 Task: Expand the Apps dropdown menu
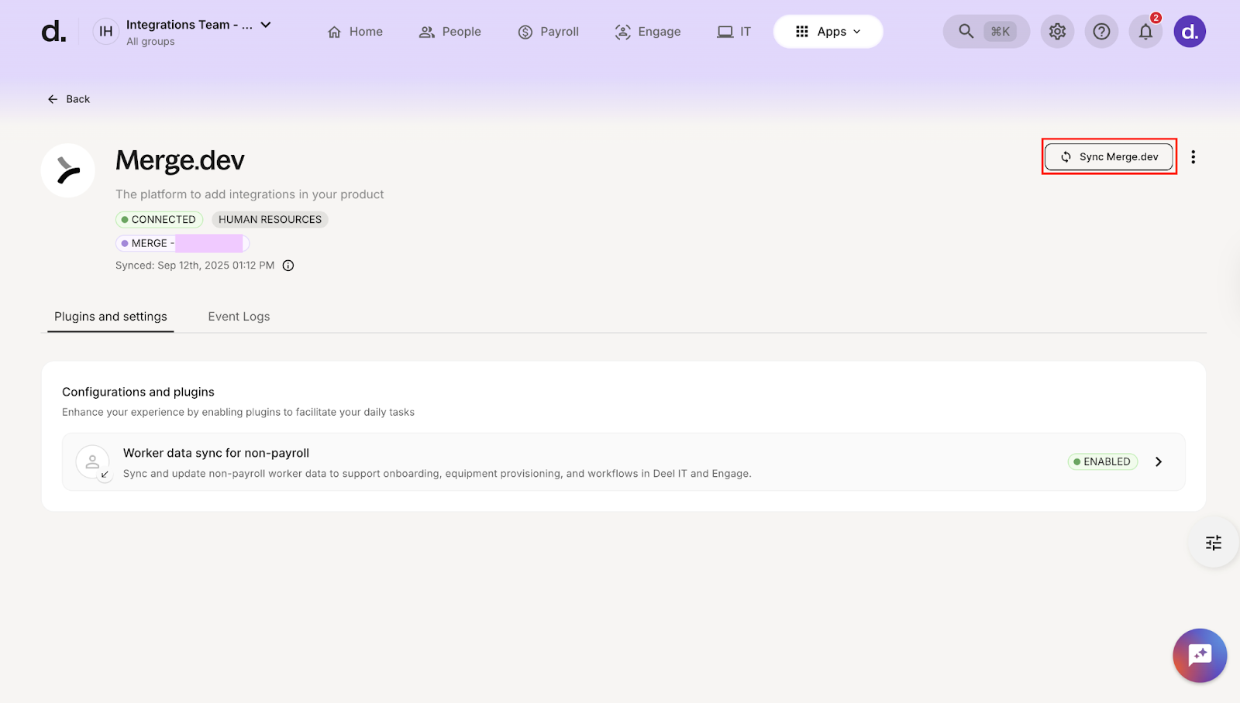click(x=828, y=32)
